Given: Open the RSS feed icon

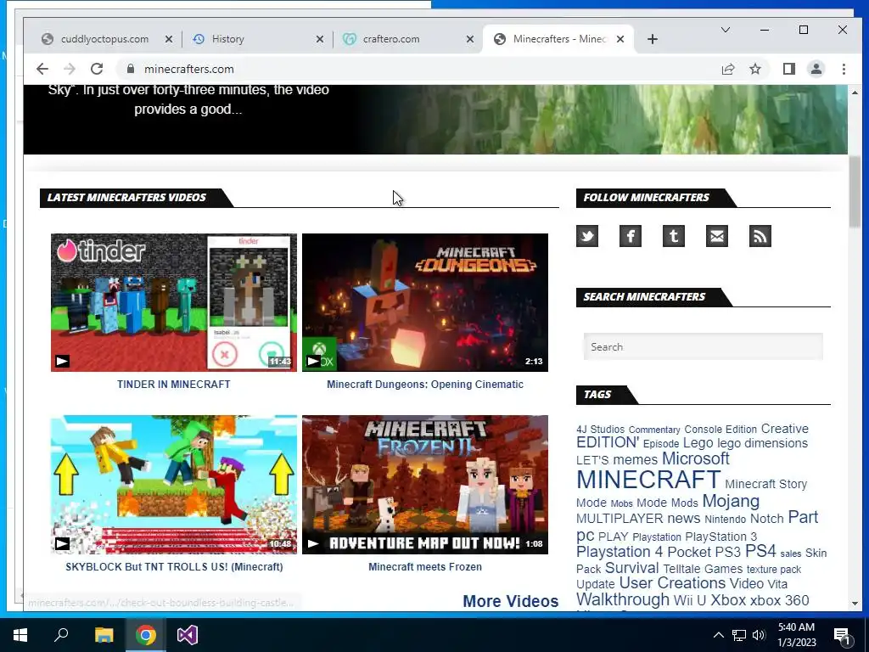Looking at the screenshot, I should tap(760, 236).
